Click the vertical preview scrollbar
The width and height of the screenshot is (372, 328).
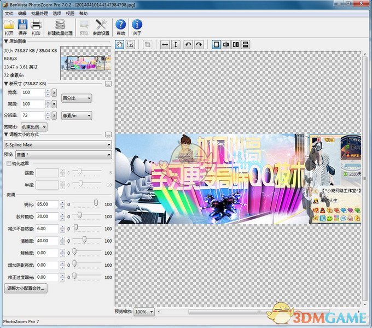pos(365,179)
